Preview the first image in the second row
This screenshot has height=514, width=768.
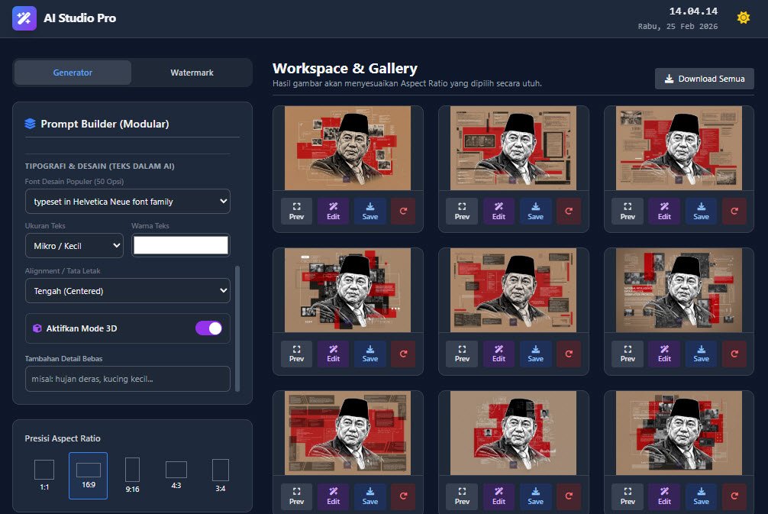296,354
